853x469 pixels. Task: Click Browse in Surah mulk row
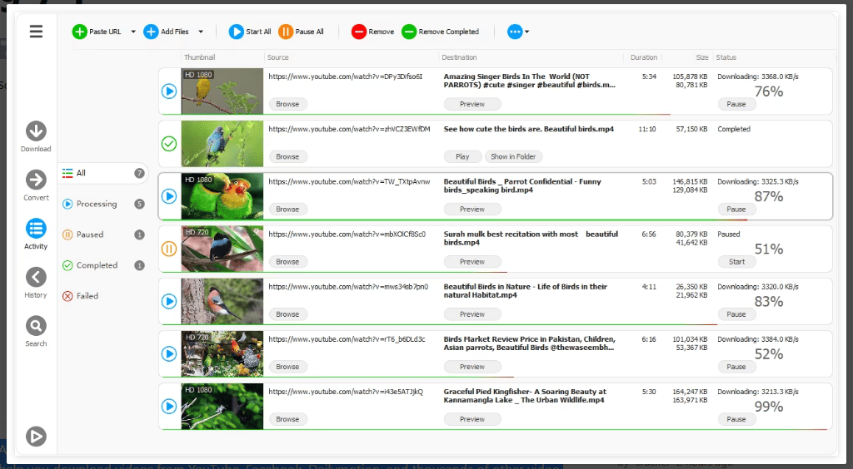click(287, 262)
